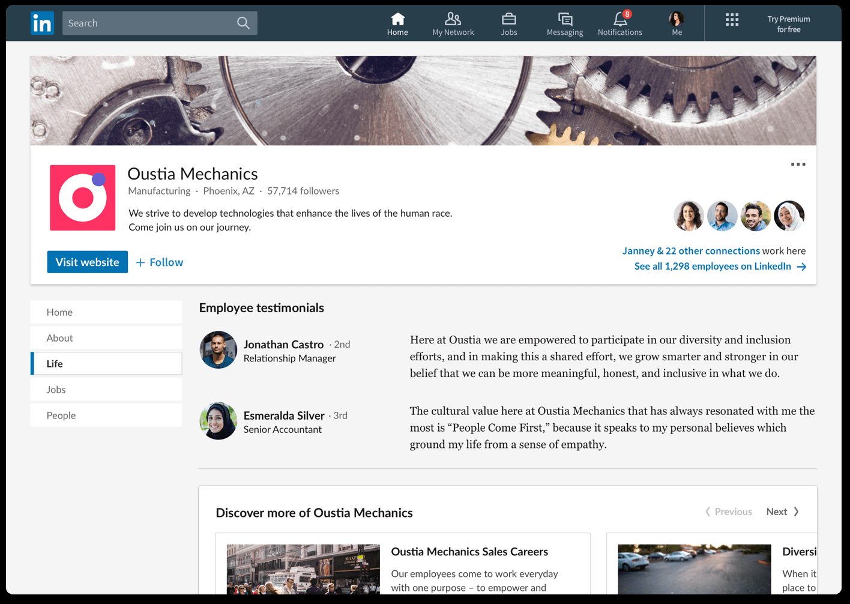850x604 pixels.
Task: Open three-dot more options menu
Action: click(798, 165)
